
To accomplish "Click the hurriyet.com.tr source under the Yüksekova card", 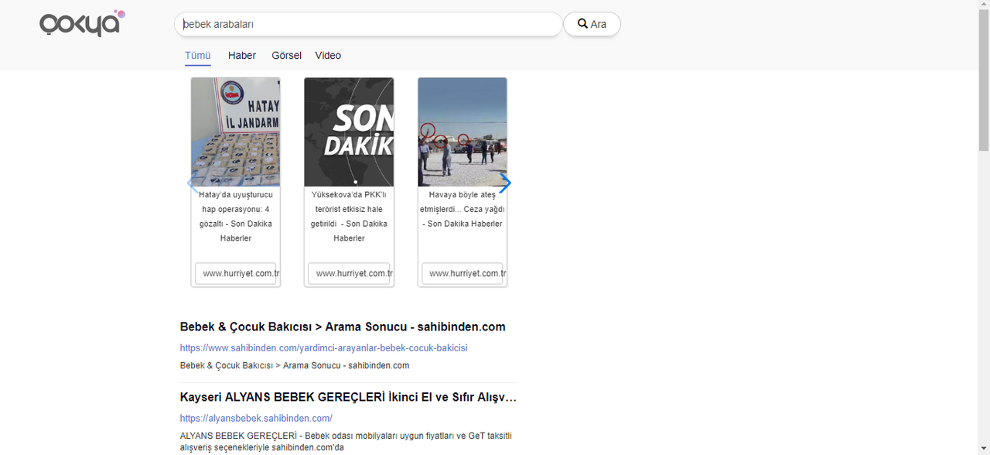I will pos(349,273).
